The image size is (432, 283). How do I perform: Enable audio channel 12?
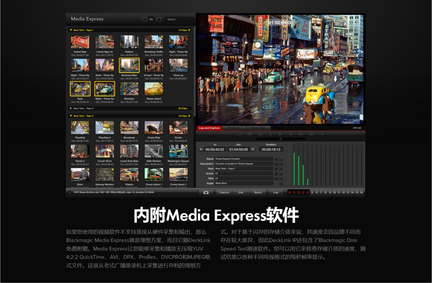343,192
